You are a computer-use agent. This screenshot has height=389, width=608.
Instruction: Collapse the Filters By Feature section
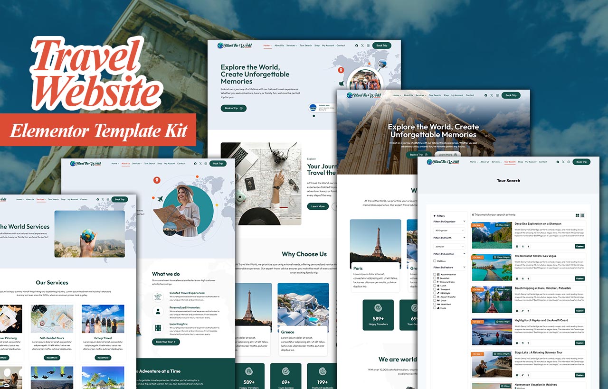tap(465, 267)
